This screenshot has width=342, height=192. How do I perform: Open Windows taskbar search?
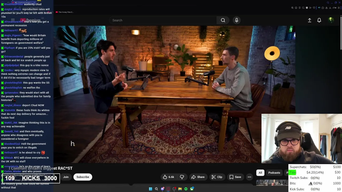157,189
